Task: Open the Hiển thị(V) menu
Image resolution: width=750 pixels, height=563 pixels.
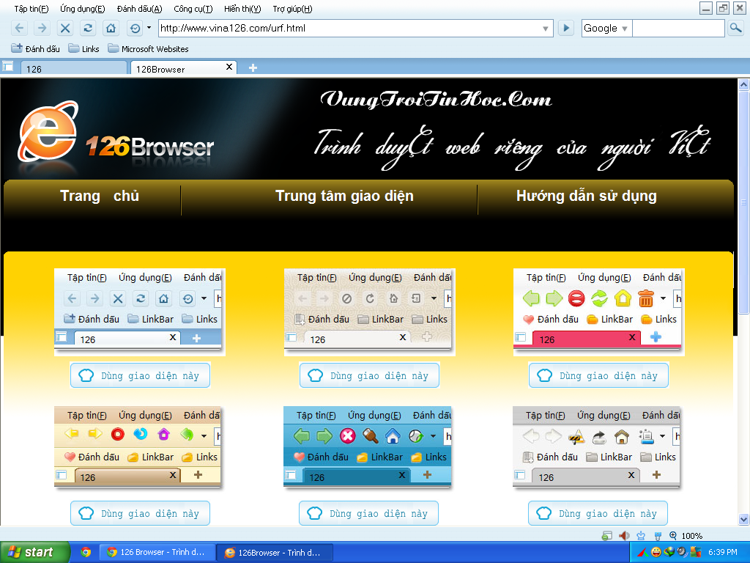Action: click(242, 9)
